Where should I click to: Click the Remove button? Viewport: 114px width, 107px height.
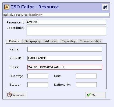pyautogui.click(x=16, y=95)
